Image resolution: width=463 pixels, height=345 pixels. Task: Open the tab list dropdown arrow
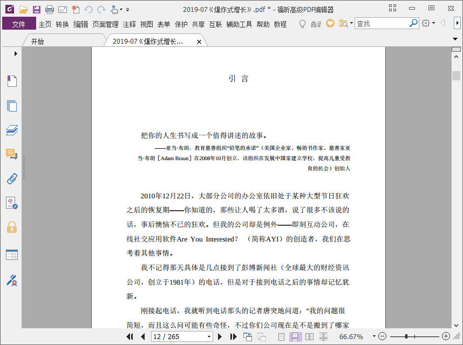point(455,39)
